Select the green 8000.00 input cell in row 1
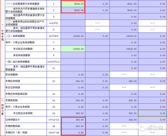The image size is (168, 136). 73,4
